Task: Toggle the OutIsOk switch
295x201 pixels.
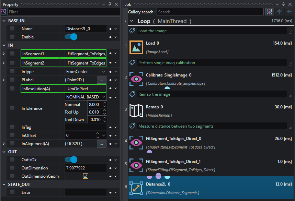Action: click(71, 159)
